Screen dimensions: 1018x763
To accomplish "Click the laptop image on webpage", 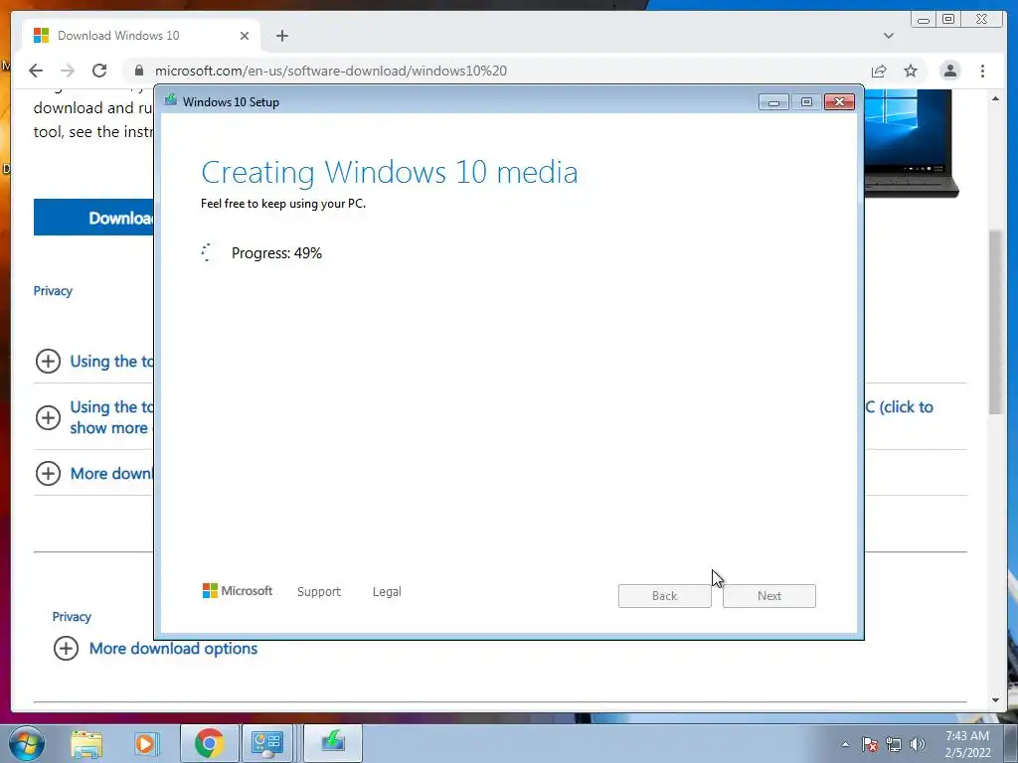I will coord(911,143).
